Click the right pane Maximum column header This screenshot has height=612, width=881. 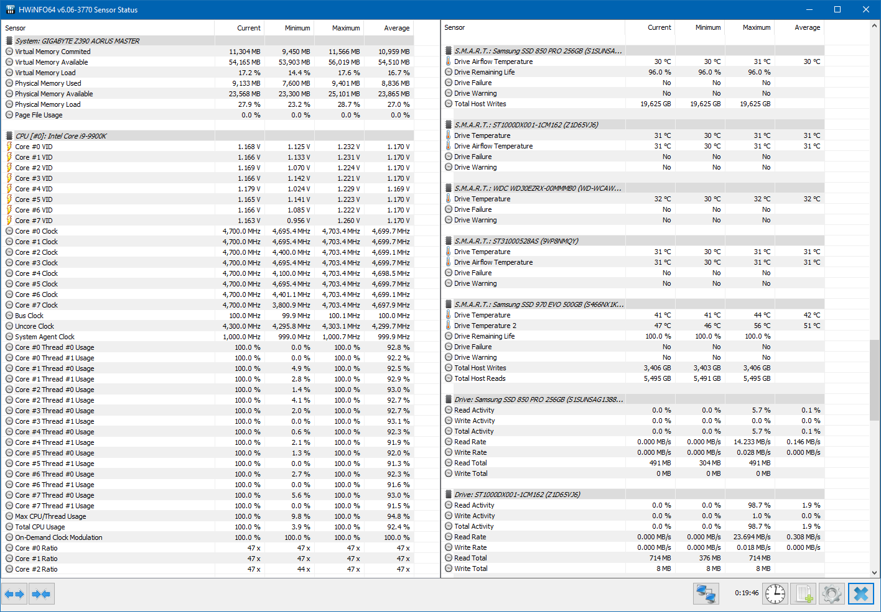point(750,28)
